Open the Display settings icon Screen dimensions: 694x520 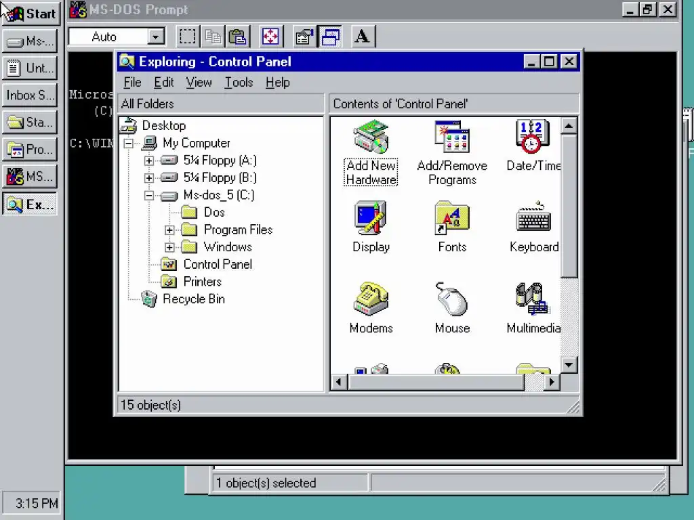(371, 227)
